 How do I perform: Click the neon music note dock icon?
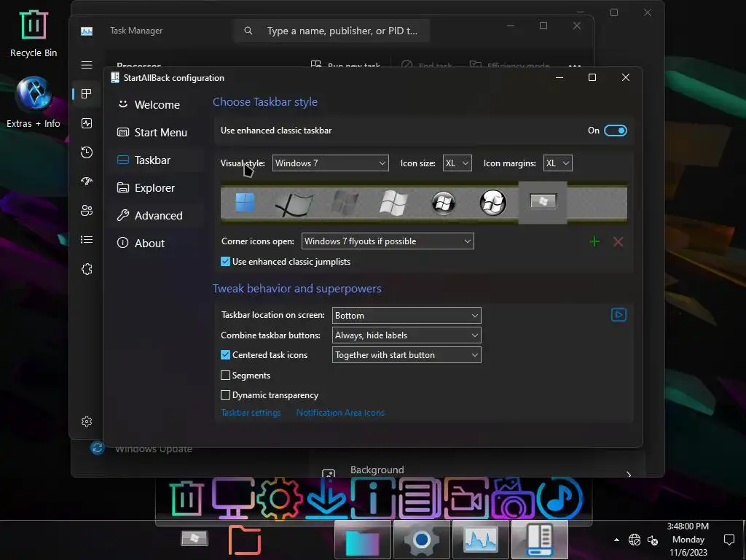[559, 499]
